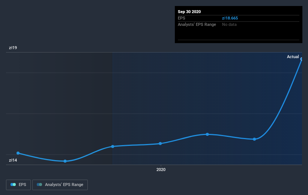Select the EPS data point at the mid-2020 local peak
This screenshot has height=195, width=308.
(x=207, y=134)
